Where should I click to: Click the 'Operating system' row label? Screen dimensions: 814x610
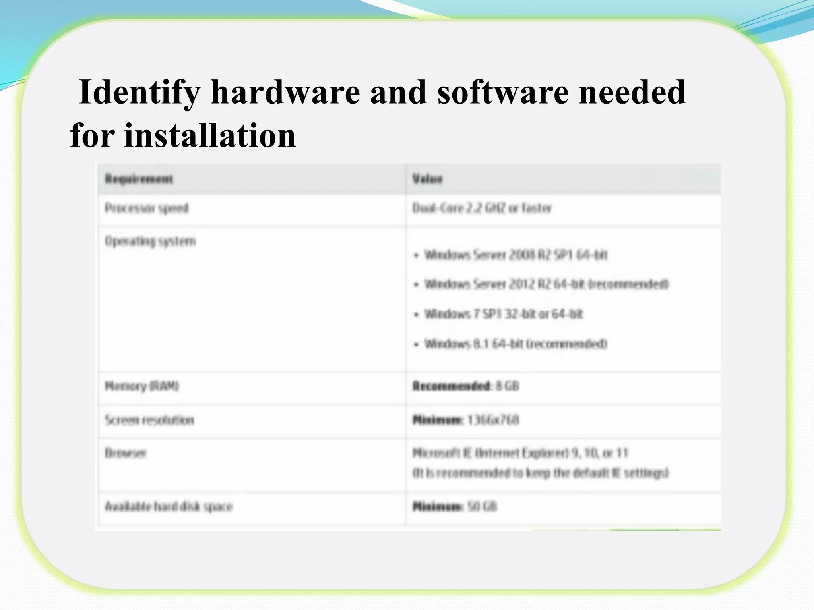150,241
